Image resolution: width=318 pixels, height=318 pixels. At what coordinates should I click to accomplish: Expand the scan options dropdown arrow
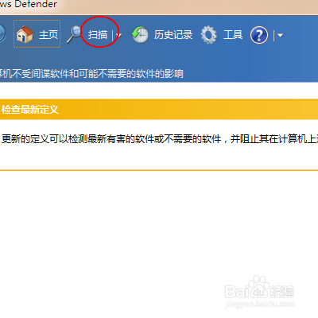(119, 35)
